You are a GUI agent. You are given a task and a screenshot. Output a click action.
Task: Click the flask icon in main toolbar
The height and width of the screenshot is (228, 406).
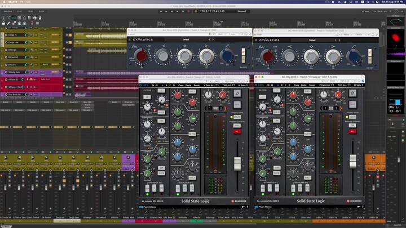(x=40, y=18)
